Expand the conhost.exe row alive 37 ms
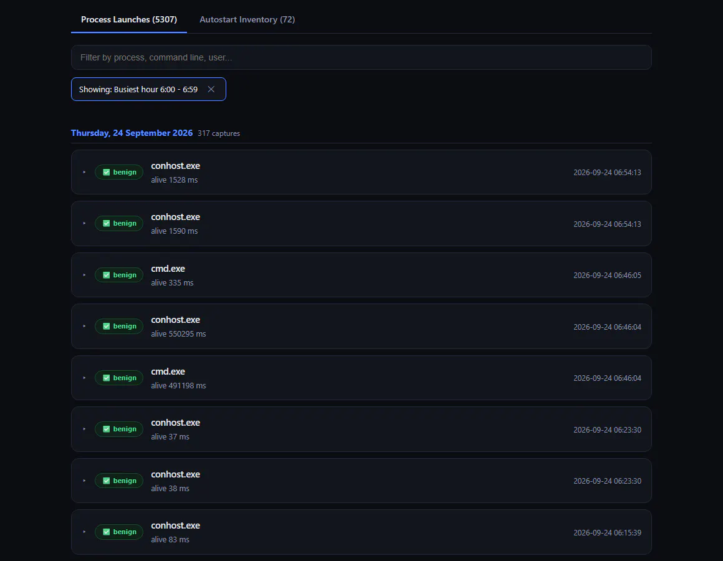Screen dimensions: 723x561 (x=84, y=429)
